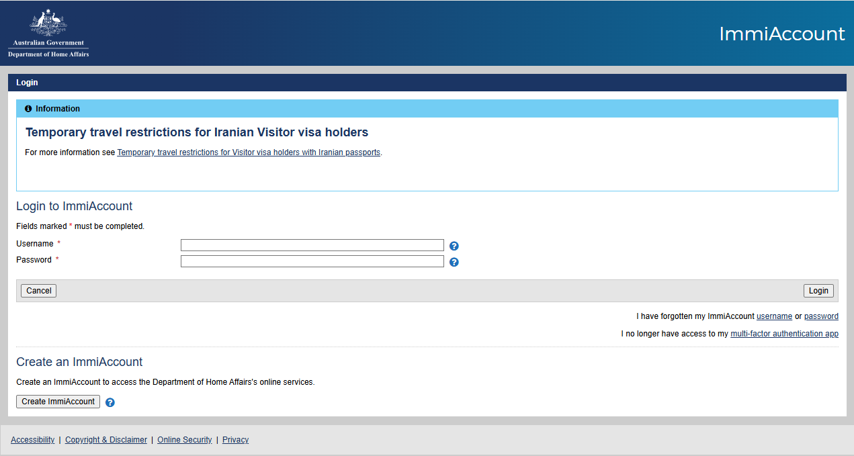The image size is (854, 456).
Task: Click the forgotten password link
Action: pos(821,316)
